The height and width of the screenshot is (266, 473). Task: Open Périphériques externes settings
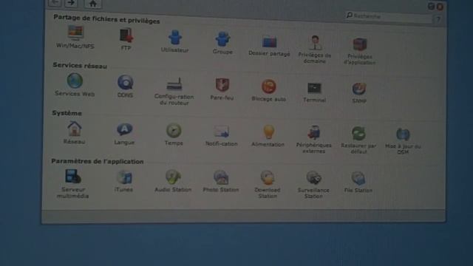[313, 140]
